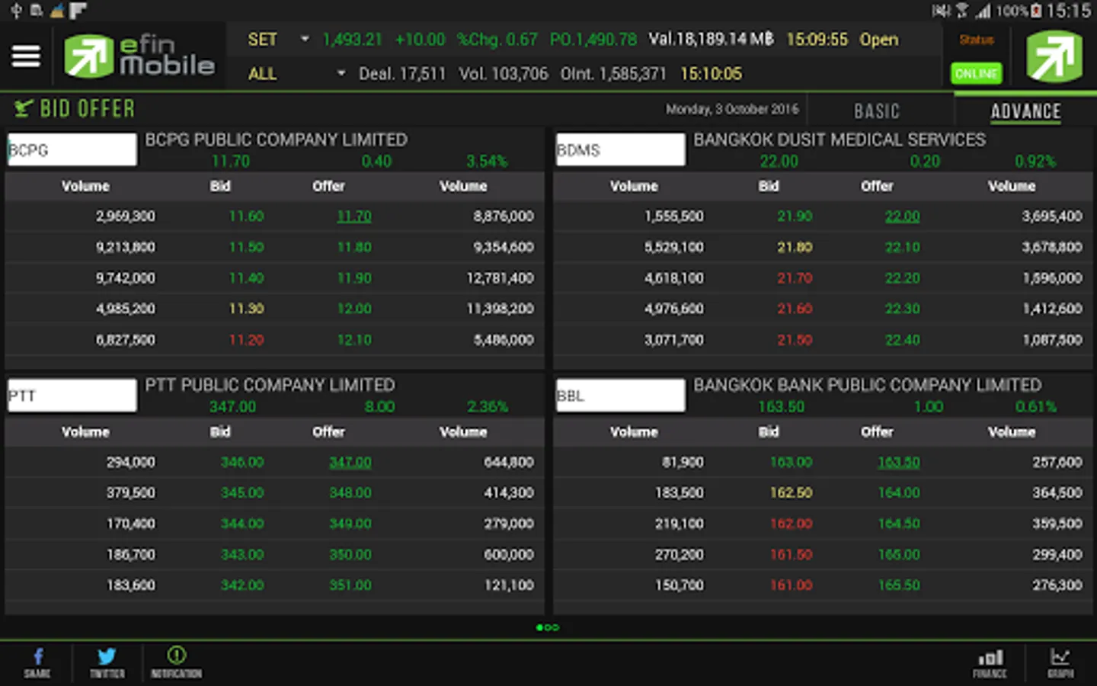Viewport: 1097px width, 686px height.
Task: Open the Twitter share icon
Action: [107, 662]
